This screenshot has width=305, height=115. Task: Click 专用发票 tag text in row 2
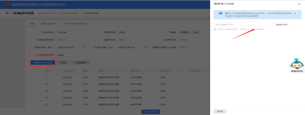136,84
